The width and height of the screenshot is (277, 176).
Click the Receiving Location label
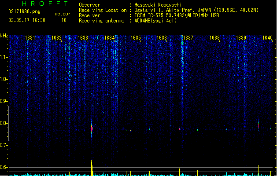click(103, 10)
